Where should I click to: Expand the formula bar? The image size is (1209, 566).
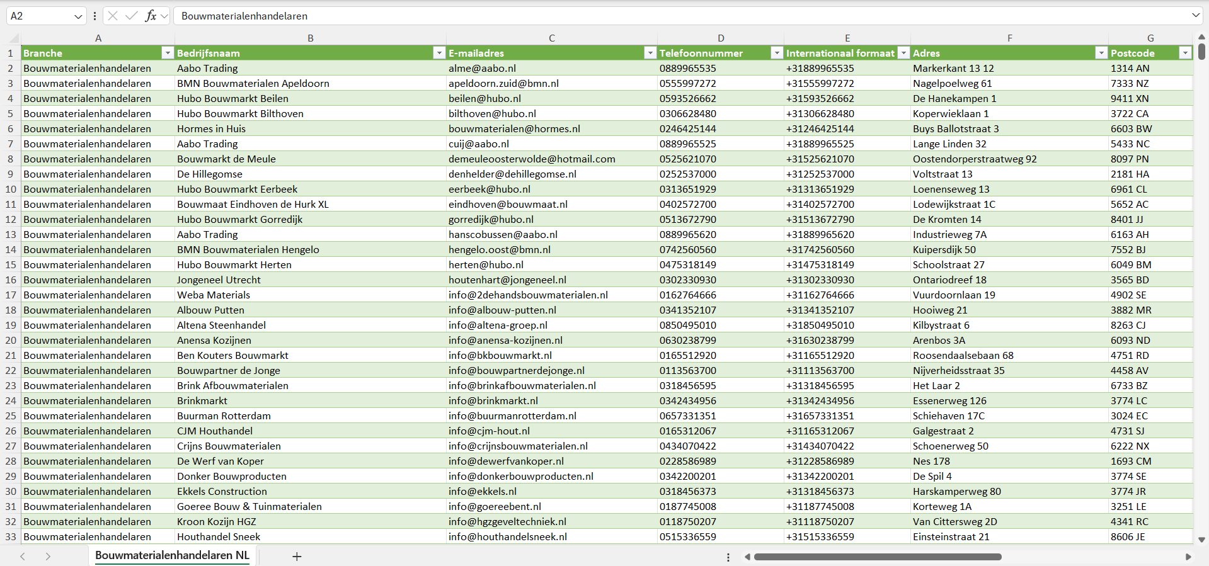[x=1195, y=16]
